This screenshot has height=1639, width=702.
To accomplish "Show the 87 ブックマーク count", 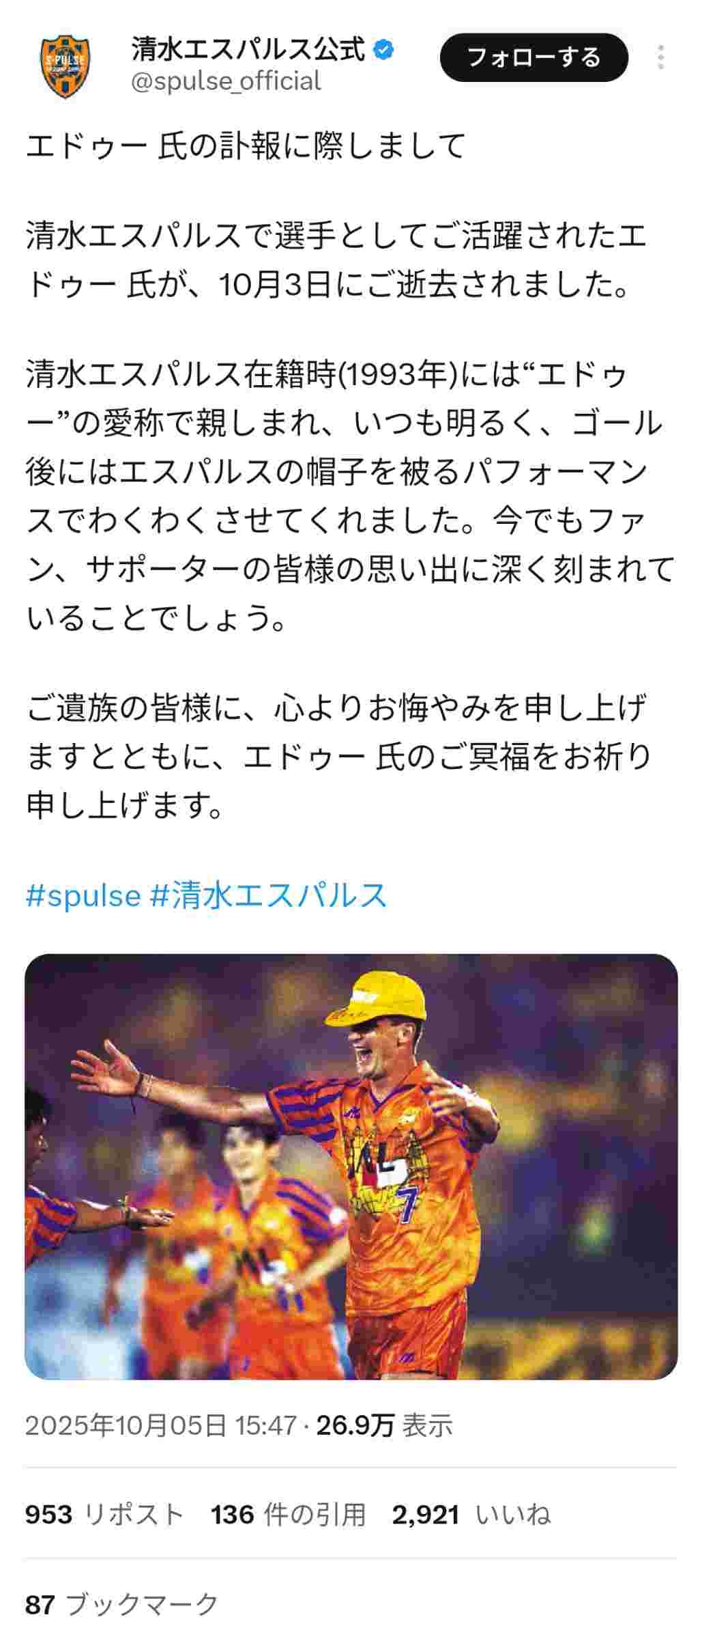I will [x=121, y=1604].
